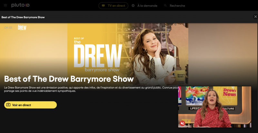Click the on-demand play circle icon
The width and height of the screenshot is (258, 133).
133,5
